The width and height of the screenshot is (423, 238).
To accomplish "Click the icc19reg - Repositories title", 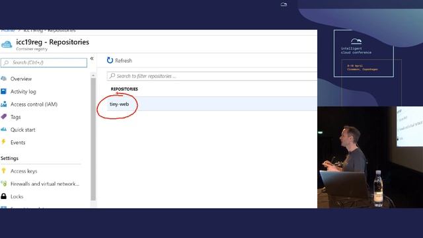I will [53, 42].
